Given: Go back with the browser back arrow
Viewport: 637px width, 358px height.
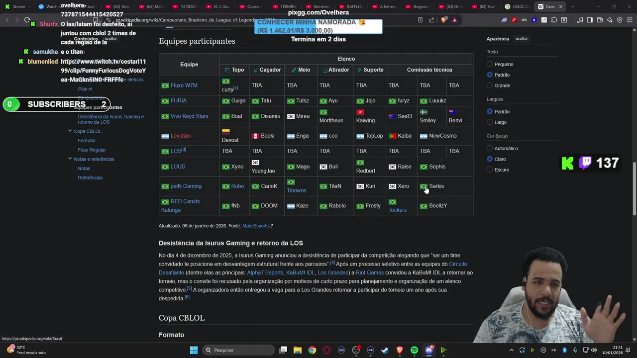Looking at the screenshot, I should point(7,20).
